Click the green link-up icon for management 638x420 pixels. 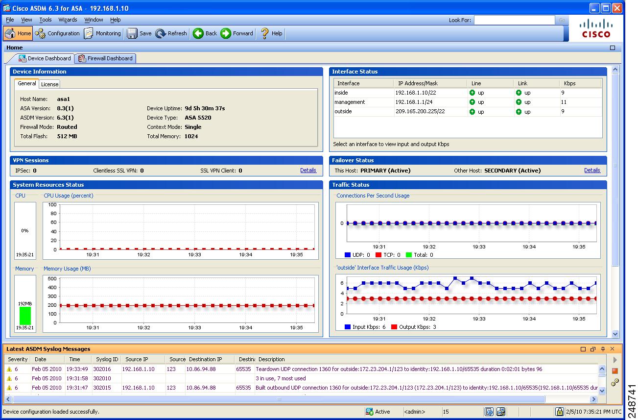pyautogui.click(x=519, y=102)
